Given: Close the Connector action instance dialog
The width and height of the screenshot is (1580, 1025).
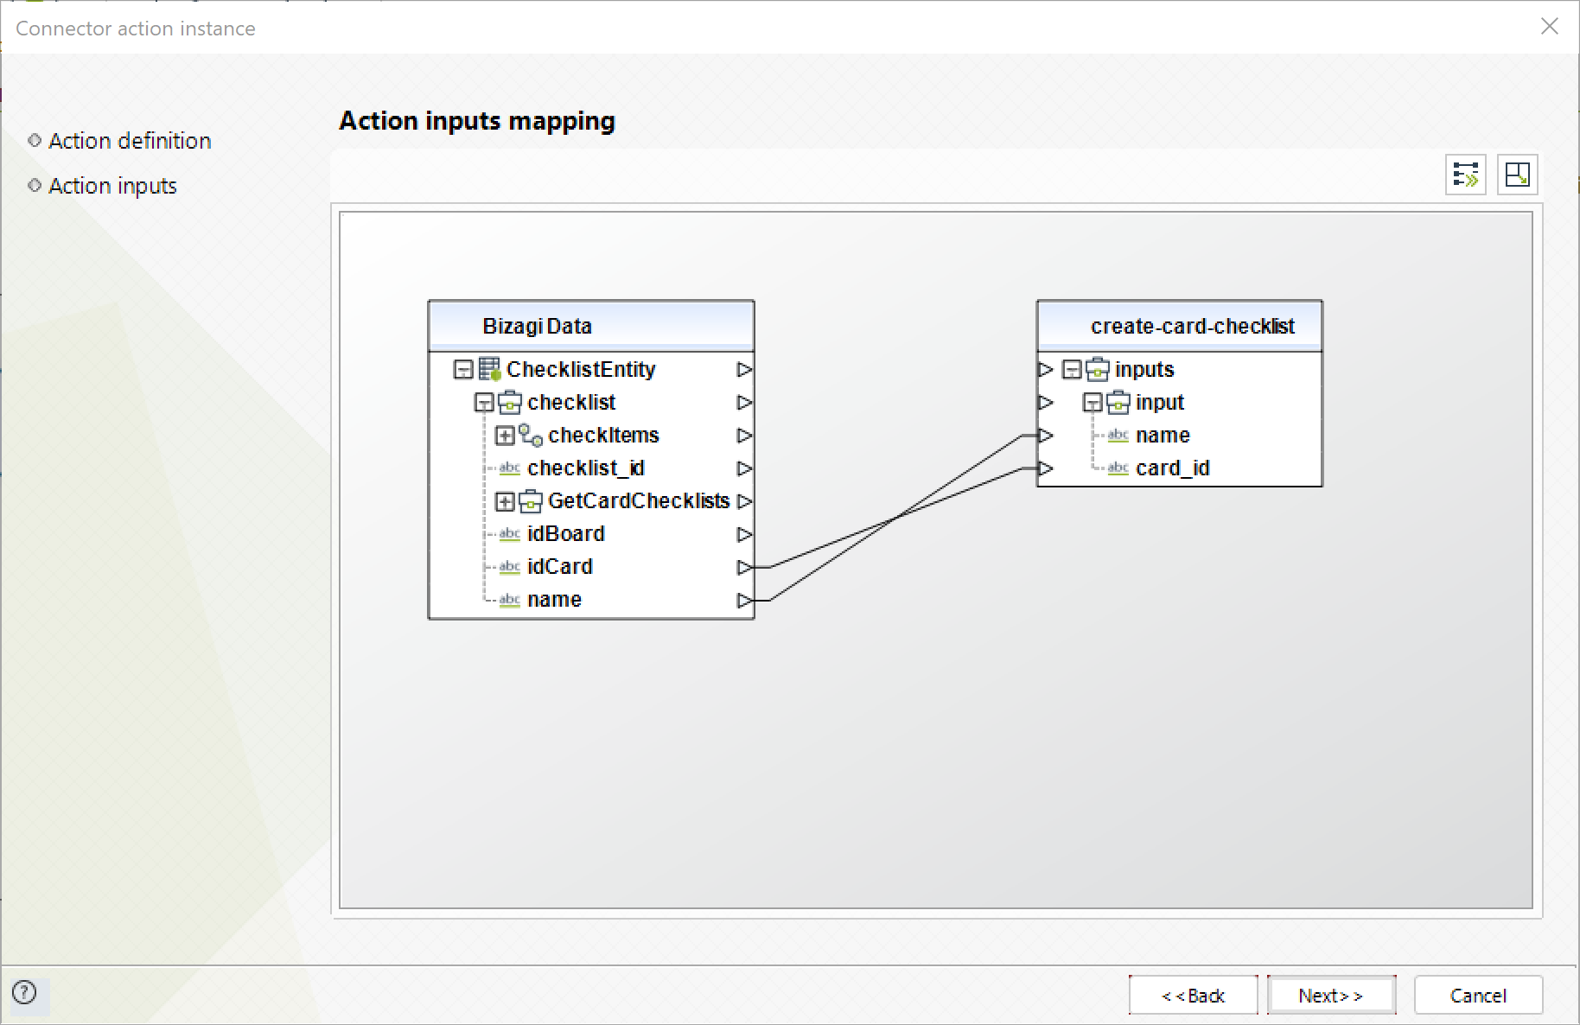Looking at the screenshot, I should tap(1549, 27).
